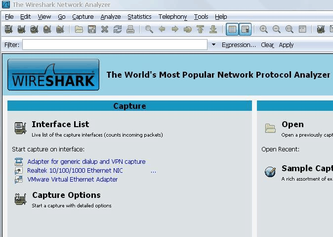Click the VMware adapter interface icon

click(19, 179)
